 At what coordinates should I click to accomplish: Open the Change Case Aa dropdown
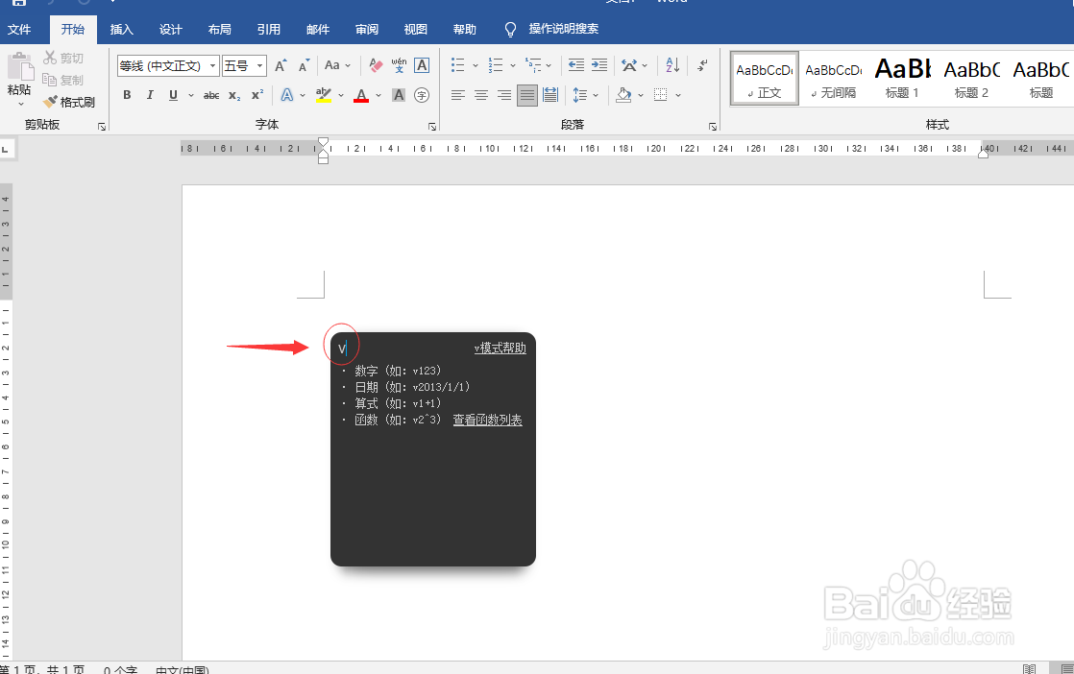click(337, 65)
